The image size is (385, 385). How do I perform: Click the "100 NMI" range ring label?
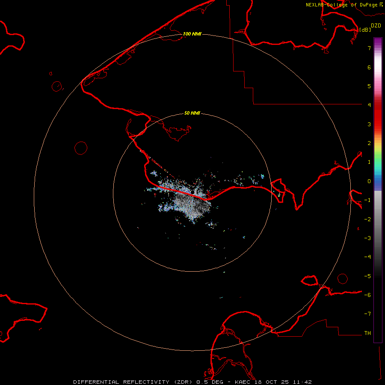point(192,34)
